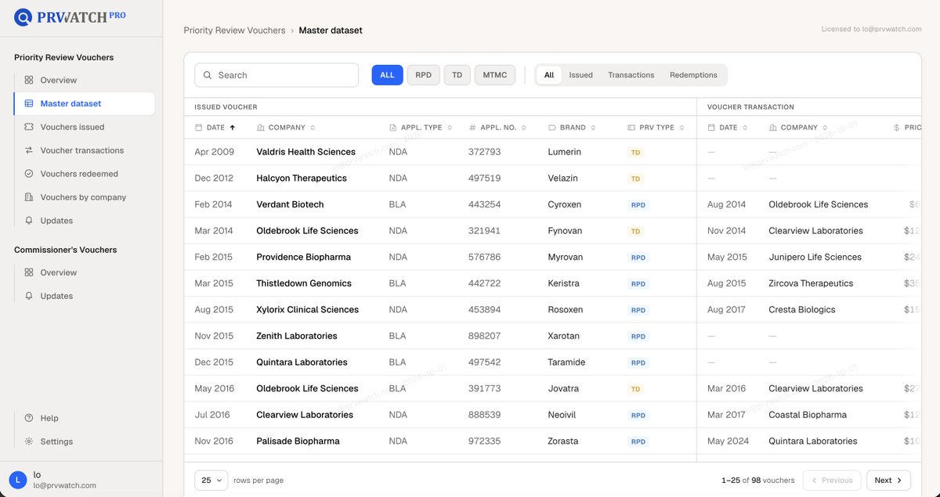
Task: Click Priority Review Vouchers breadcrumb link
Action: [x=234, y=31]
